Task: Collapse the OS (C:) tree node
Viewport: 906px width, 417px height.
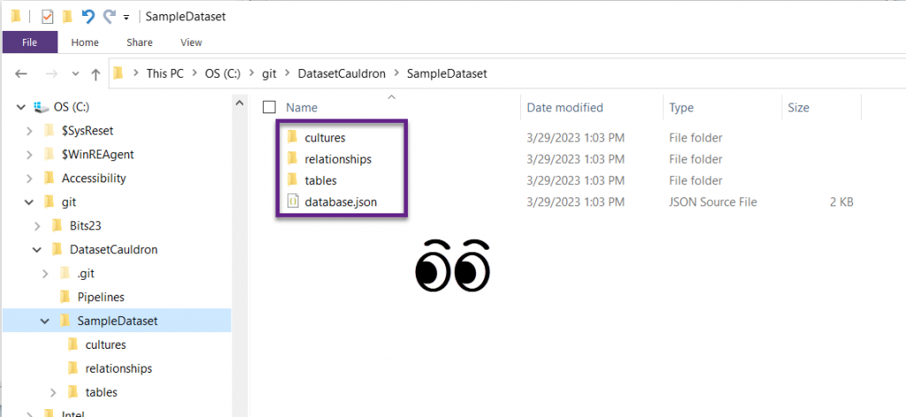Action: [21, 107]
